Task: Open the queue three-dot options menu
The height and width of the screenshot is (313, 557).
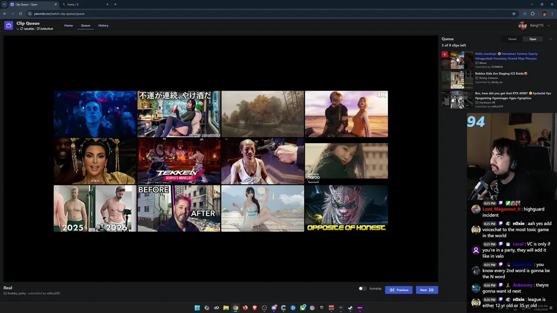Action: point(550,39)
